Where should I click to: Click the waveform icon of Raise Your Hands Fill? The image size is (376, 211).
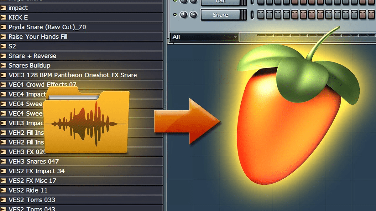coord(3,37)
